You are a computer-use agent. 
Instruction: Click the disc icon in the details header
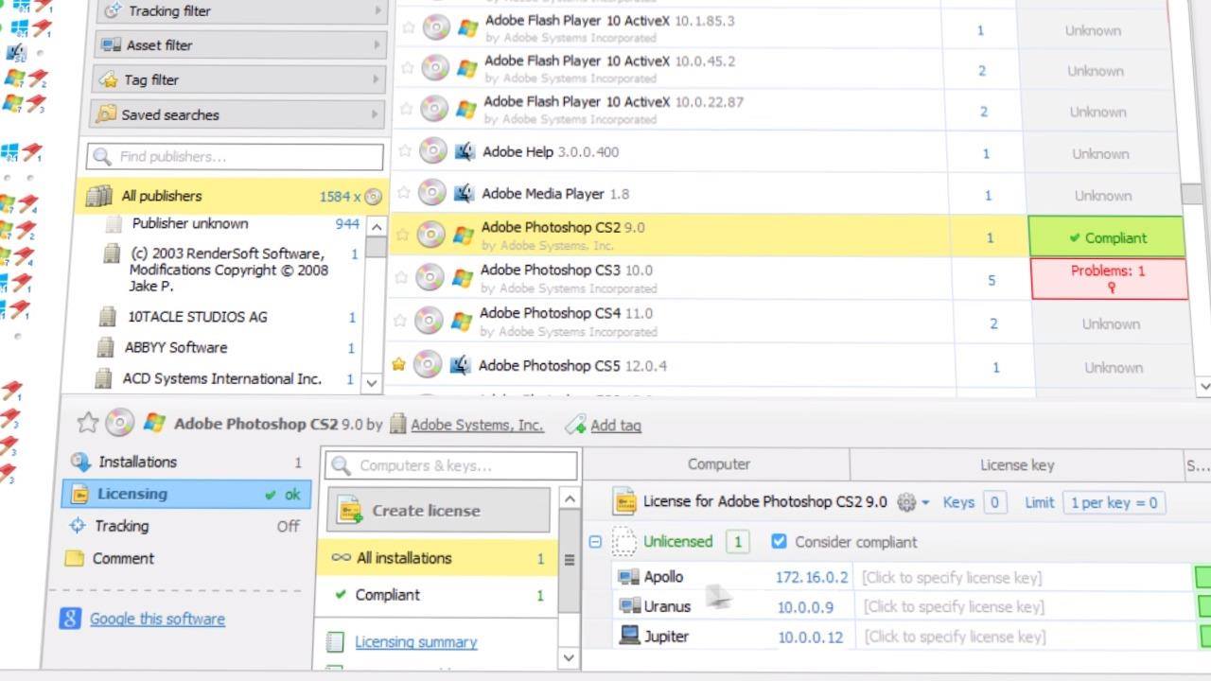click(x=119, y=423)
